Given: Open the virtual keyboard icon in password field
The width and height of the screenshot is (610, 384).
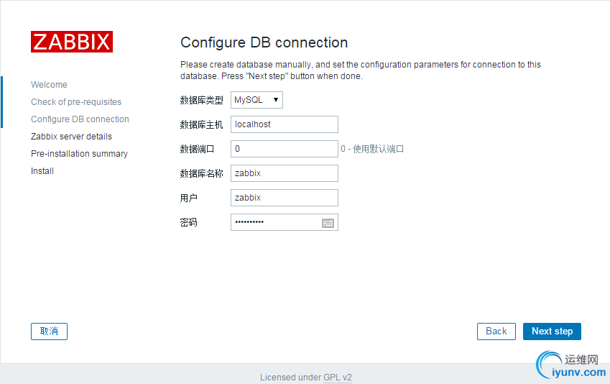Looking at the screenshot, I should pyautogui.click(x=328, y=223).
